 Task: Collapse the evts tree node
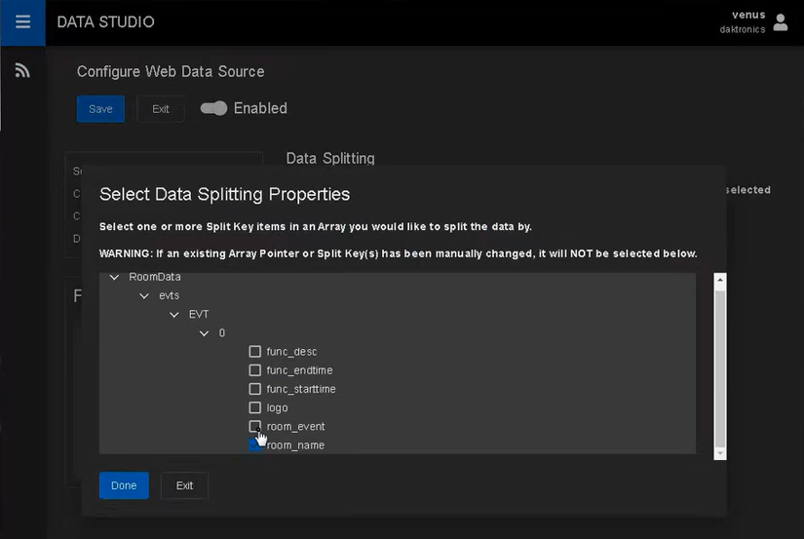pyautogui.click(x=144, y=296)
